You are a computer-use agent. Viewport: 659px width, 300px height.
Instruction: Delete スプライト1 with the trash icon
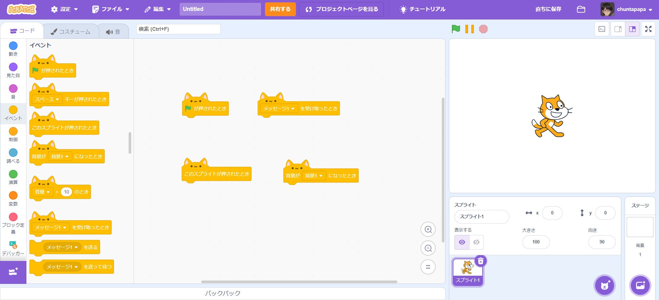pyautogui.click(x=481, y=261)
